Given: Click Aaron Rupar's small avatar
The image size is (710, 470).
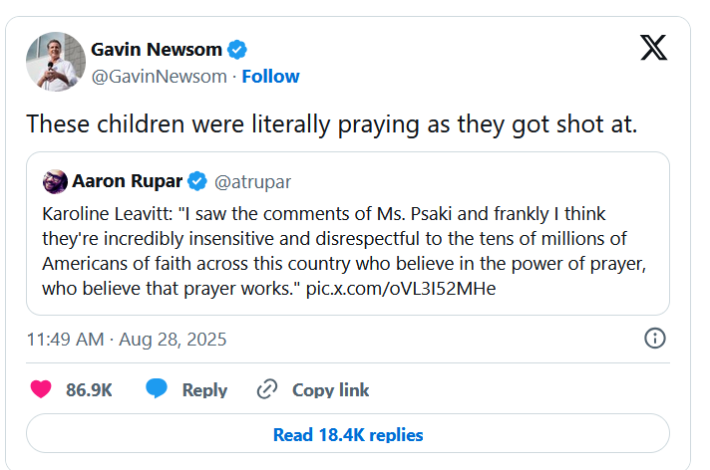Looking at the screenshot, I should point(55,181).
